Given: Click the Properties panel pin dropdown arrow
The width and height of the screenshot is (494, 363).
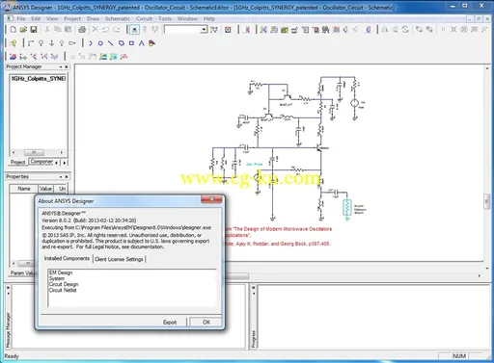Looking at the screenshot, I should (x=61, y=177).
